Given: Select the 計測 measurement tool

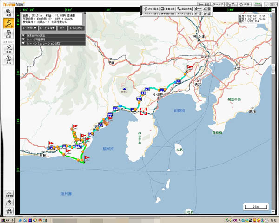Looking at the screenshot, I should click(x=8, y=211).
